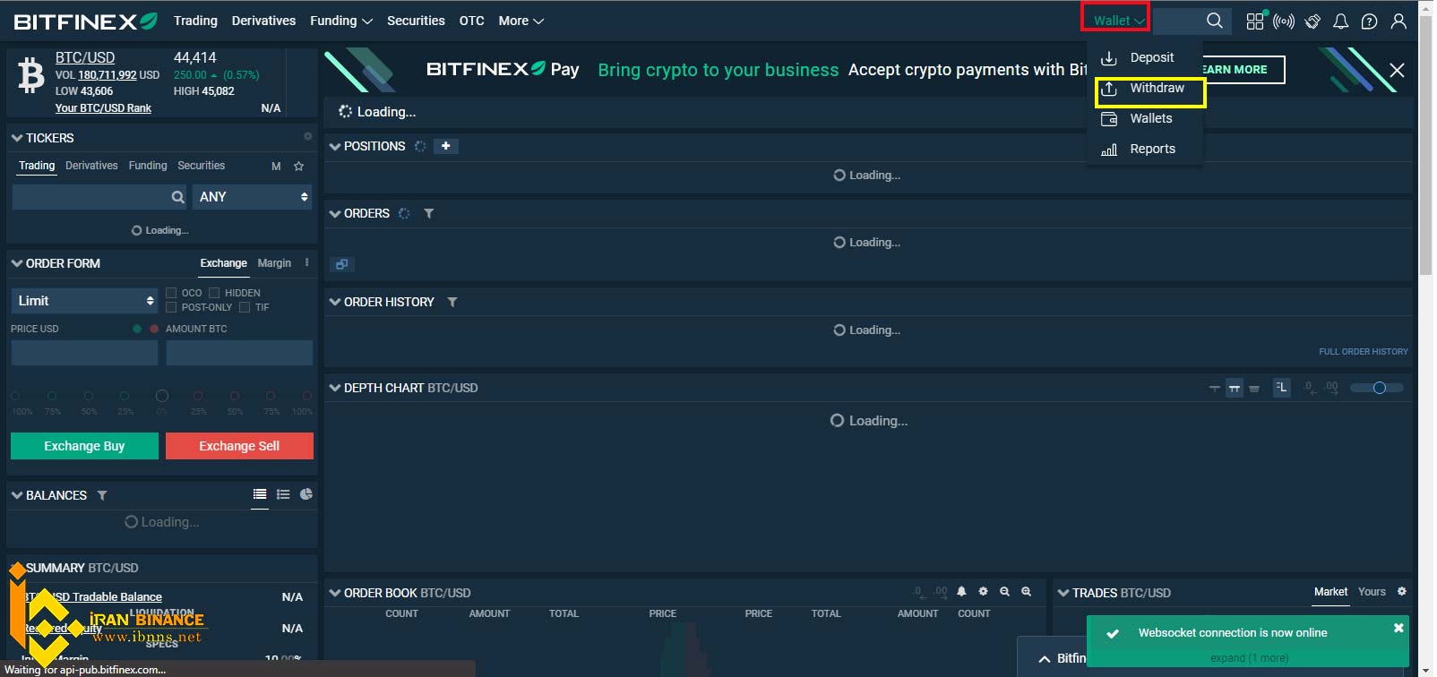
Task: Zoom in the order book
Action: coord(1026,592)
